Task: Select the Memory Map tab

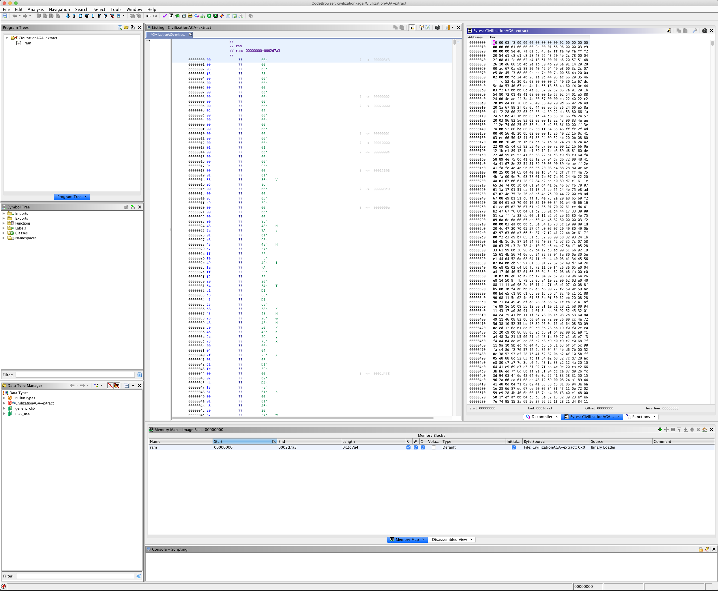Action: (x=407, y=540)
